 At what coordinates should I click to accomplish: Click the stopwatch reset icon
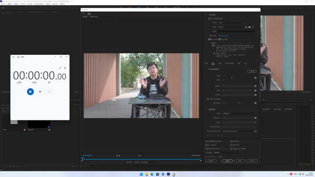pyautogui.click(x=49, y=92)
